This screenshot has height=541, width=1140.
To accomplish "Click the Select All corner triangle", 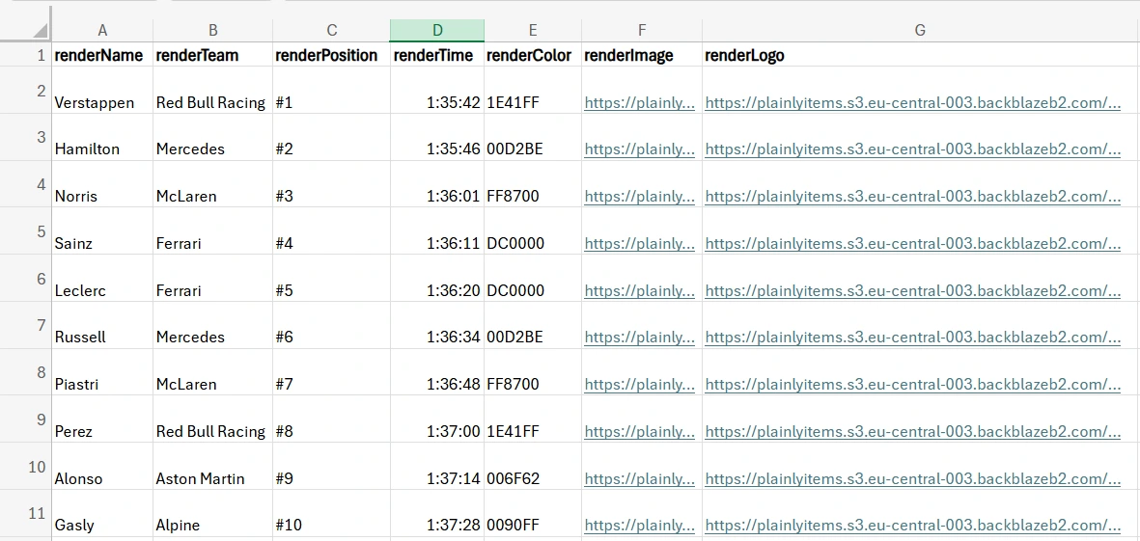I will [40, 31].
